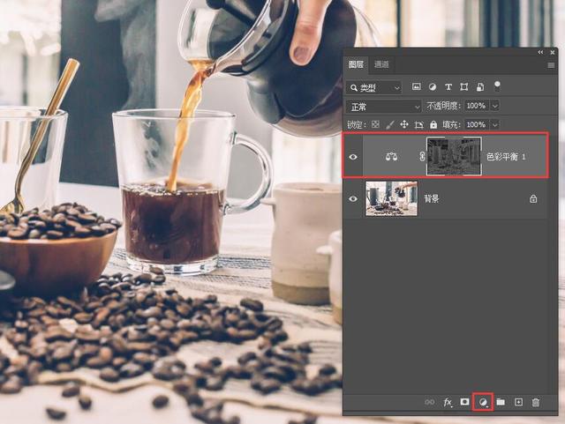
Task: Add a layer mask
Action: [x=465, y=402]
